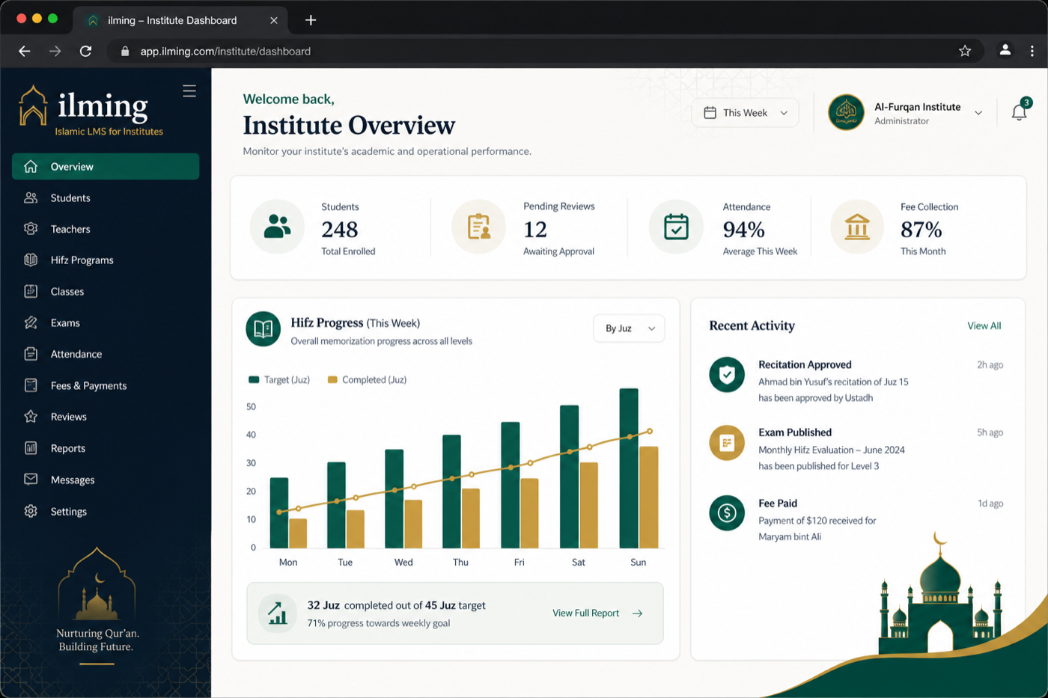The width and height of the screenshot is (1048, 698).
Task: Click the Fee Collection bank icon
Action: [x=857, y=227]
